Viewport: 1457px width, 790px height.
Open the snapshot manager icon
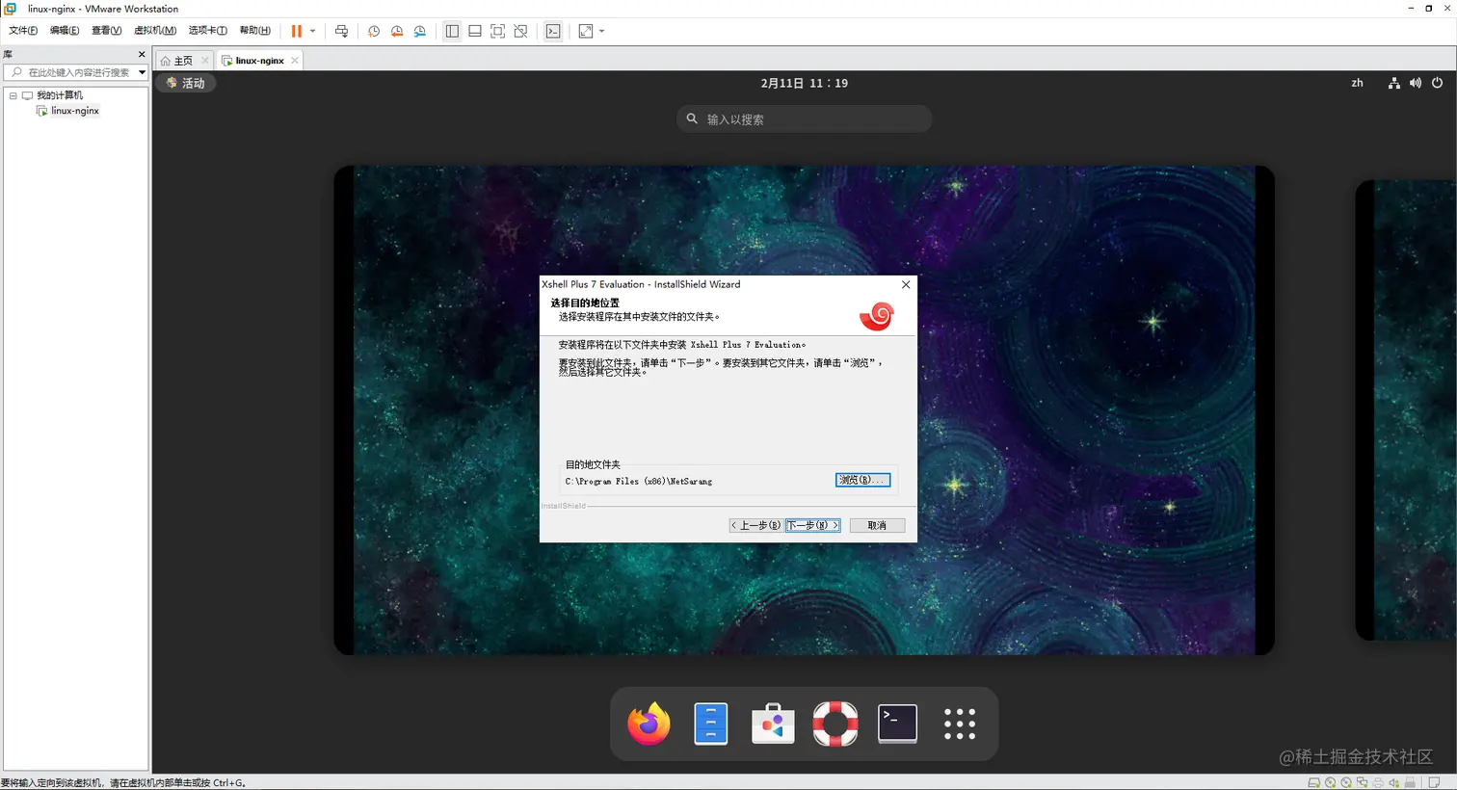[x=420, y=31]
